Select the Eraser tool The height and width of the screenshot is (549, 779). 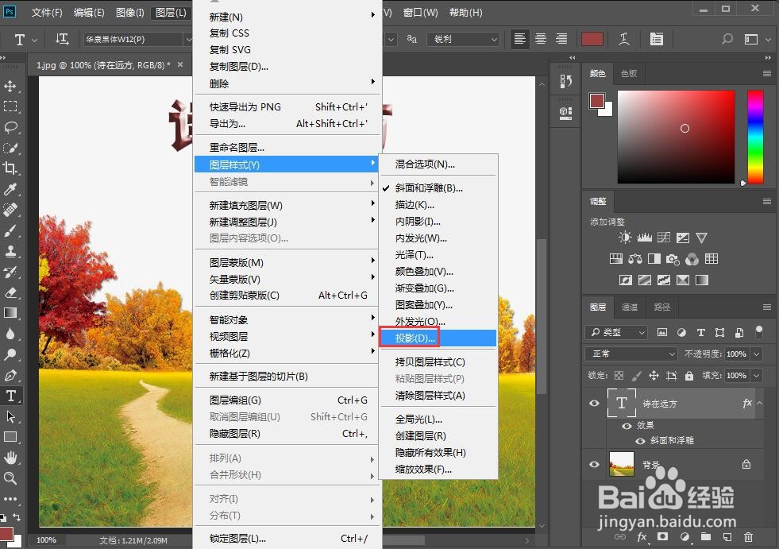10,292
